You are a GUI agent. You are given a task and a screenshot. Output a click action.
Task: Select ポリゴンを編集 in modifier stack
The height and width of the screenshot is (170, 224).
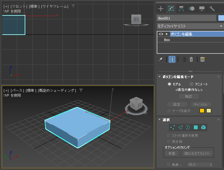(197, 34)
